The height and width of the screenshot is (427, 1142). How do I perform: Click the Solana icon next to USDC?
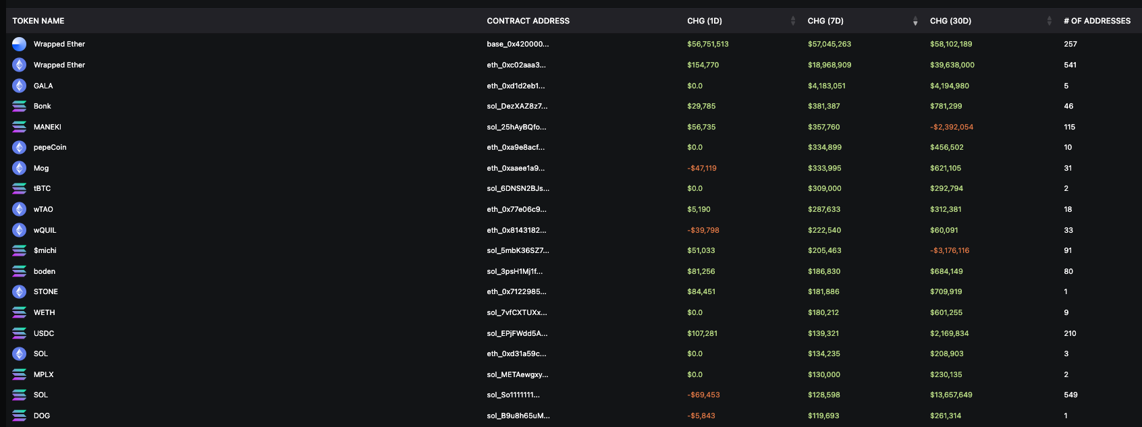point(20,333)
